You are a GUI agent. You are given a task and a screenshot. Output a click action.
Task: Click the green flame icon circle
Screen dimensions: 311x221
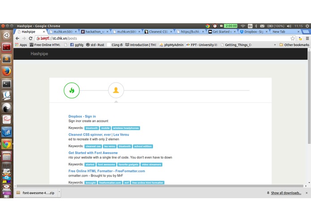[72, 90]
